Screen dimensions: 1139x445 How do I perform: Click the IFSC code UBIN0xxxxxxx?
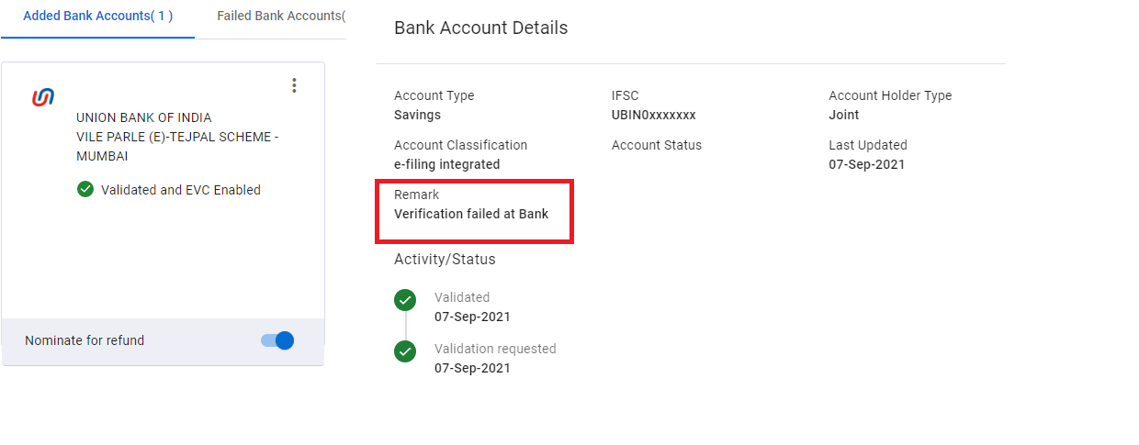(x=653, y=115)
